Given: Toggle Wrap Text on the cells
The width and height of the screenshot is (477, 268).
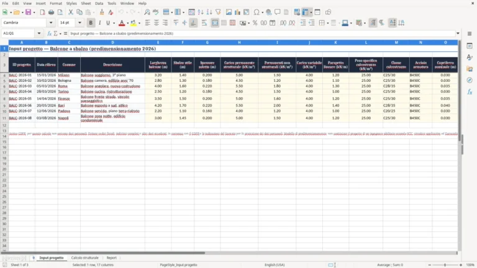Looking at the screenshot, I should pos(204,23).
